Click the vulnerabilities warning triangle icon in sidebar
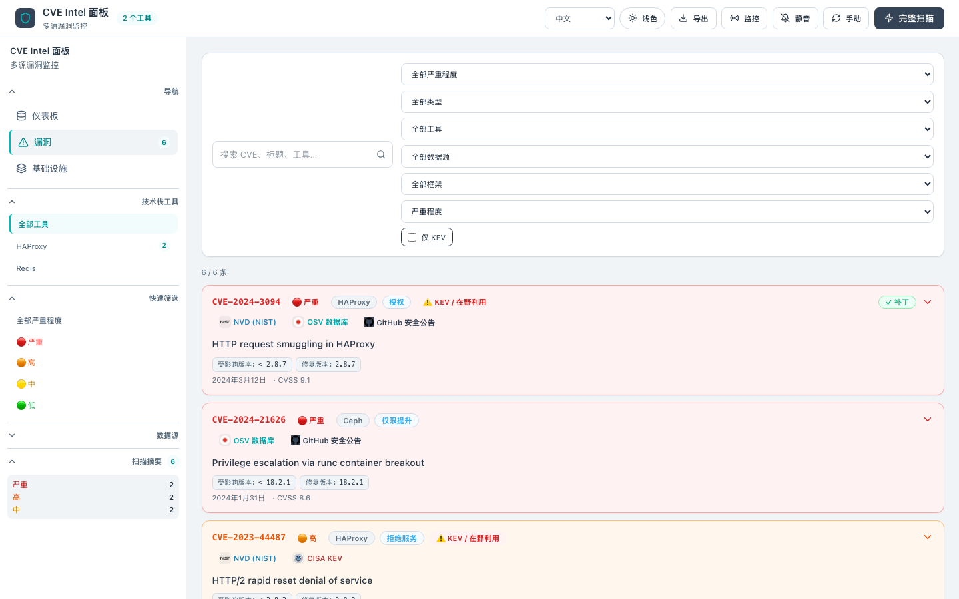Image resolution: width=959 pixels, height=599 pixels. pos(23,142)
